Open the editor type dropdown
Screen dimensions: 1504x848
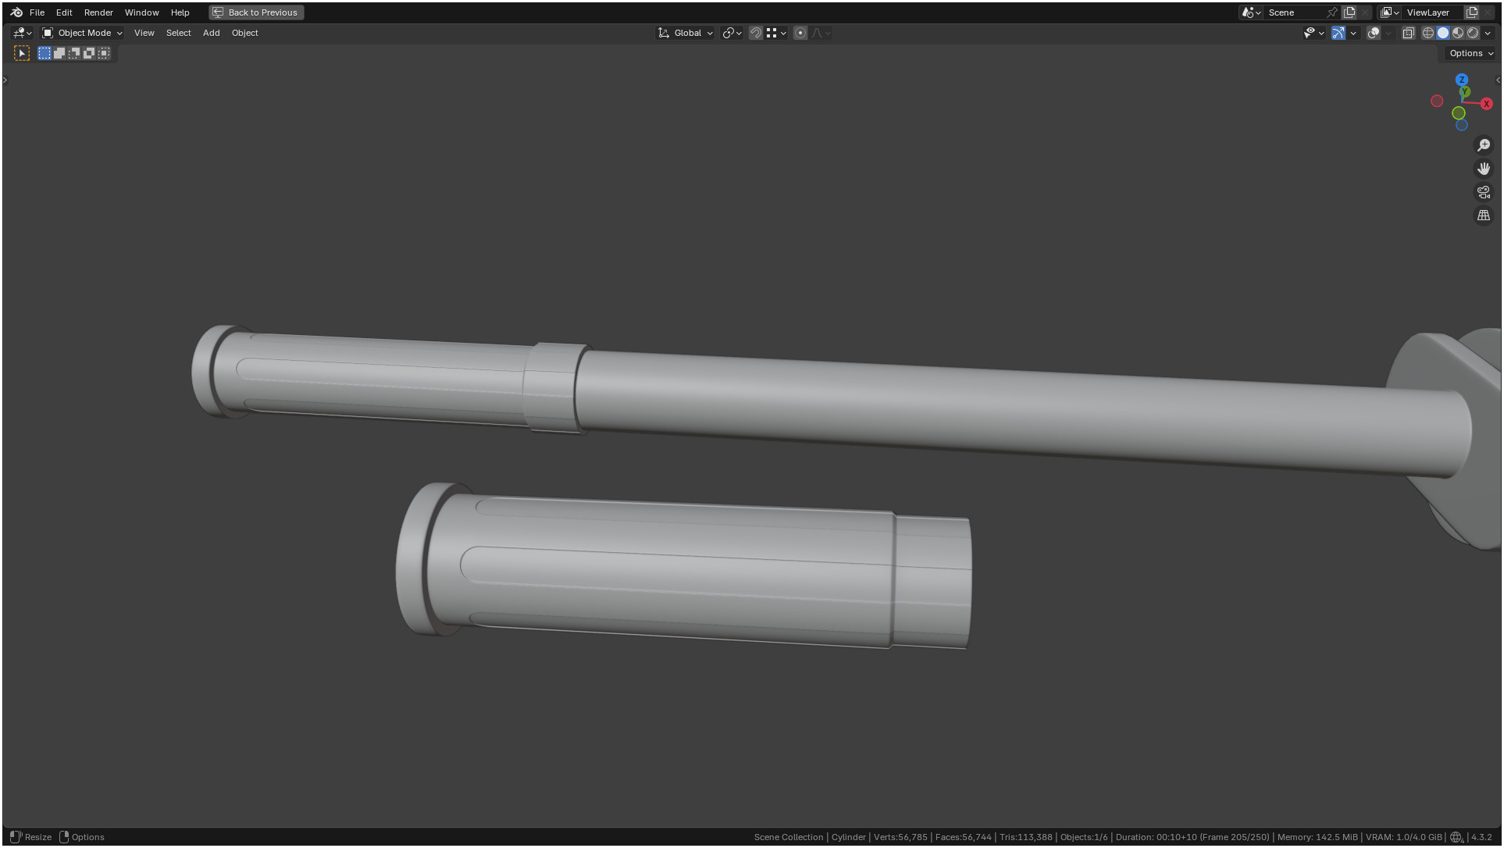coord(22,33)
